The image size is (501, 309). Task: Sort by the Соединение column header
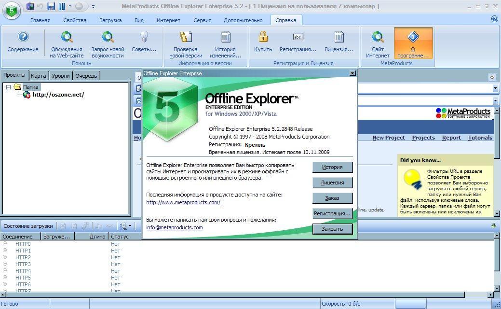pos(20,237)
